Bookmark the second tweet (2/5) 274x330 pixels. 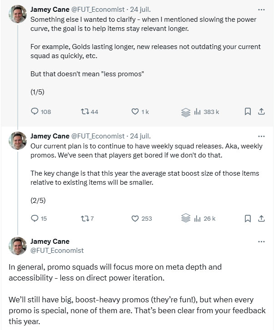pyautogui.click(x=248, y=218)
